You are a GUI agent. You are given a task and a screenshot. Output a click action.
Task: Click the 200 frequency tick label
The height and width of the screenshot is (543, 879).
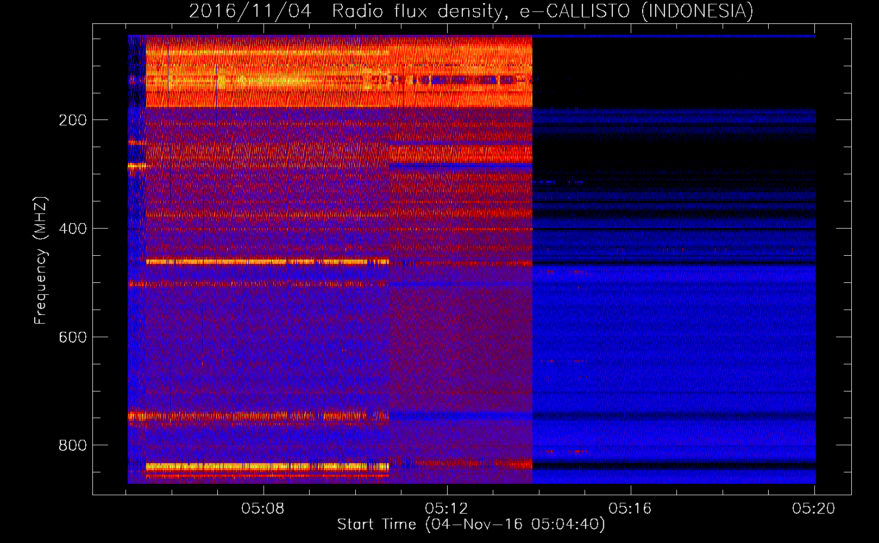pos(73,120)
